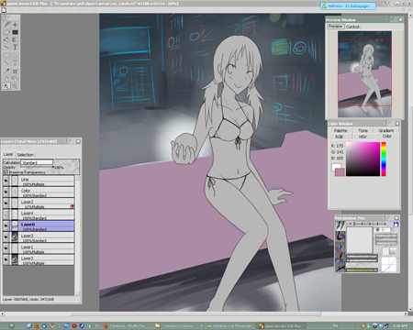Choose the bottom airbrush type in Pen window

click(x=340, y=267)
